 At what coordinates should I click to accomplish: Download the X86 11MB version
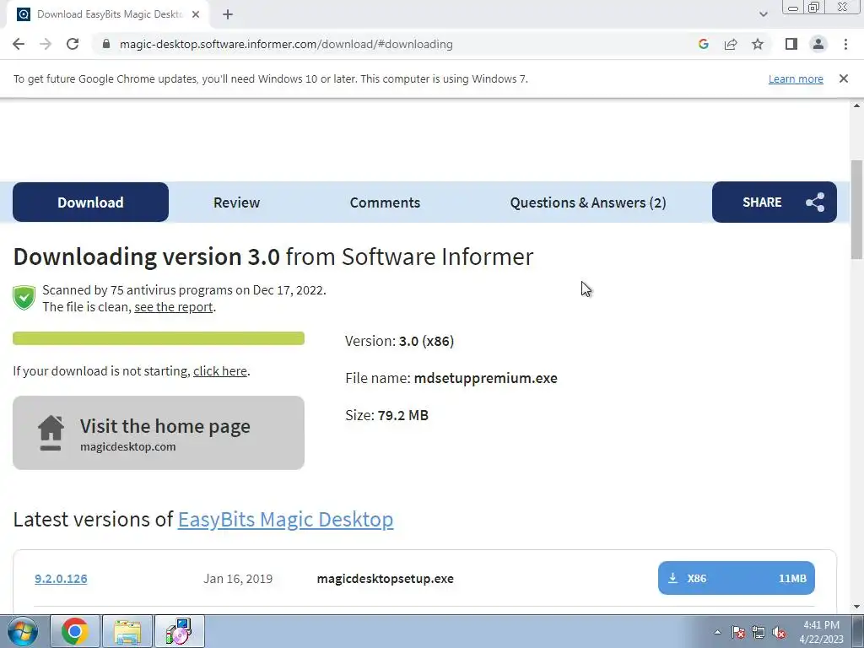pos(736,578)
